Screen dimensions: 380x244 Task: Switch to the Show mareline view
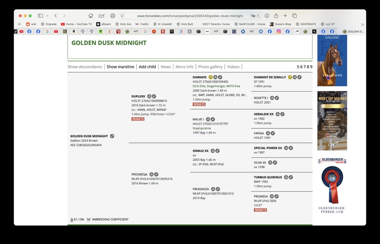click(120, 67)
